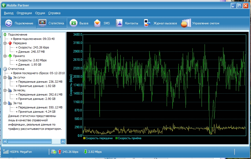
Task: Collapse the За месяц tree node
Action: click(x=5, y=90)
